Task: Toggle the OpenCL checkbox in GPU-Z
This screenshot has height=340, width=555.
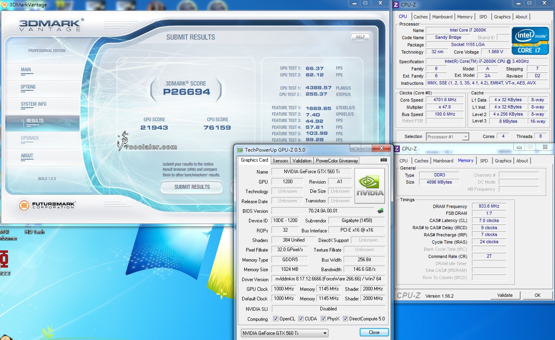Action: click(x=275, y=319)
